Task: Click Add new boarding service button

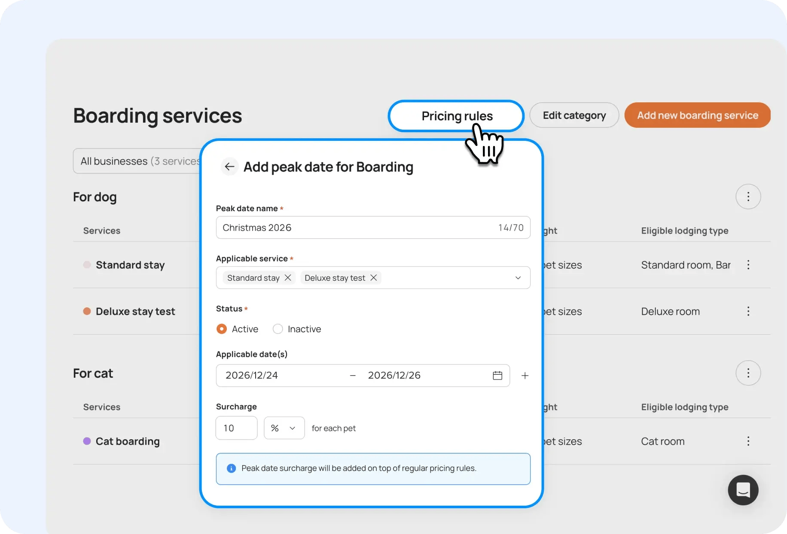Action: pos(697,115)
